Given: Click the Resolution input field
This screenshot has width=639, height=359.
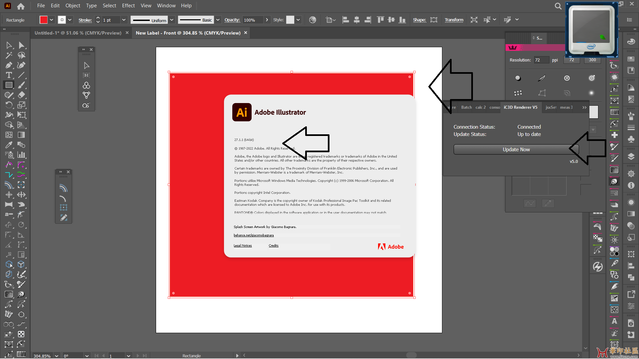Looking at the screenshot, I should (x=541, y=60).
